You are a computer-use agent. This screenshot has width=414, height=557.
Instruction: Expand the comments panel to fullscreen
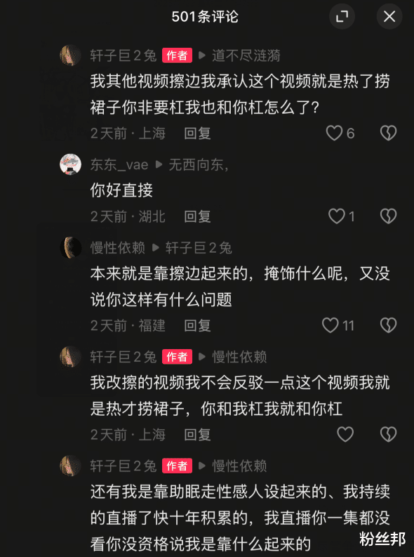[342, 16]
